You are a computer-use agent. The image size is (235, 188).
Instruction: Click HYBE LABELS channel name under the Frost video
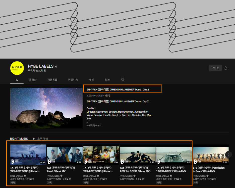[53, 176]
